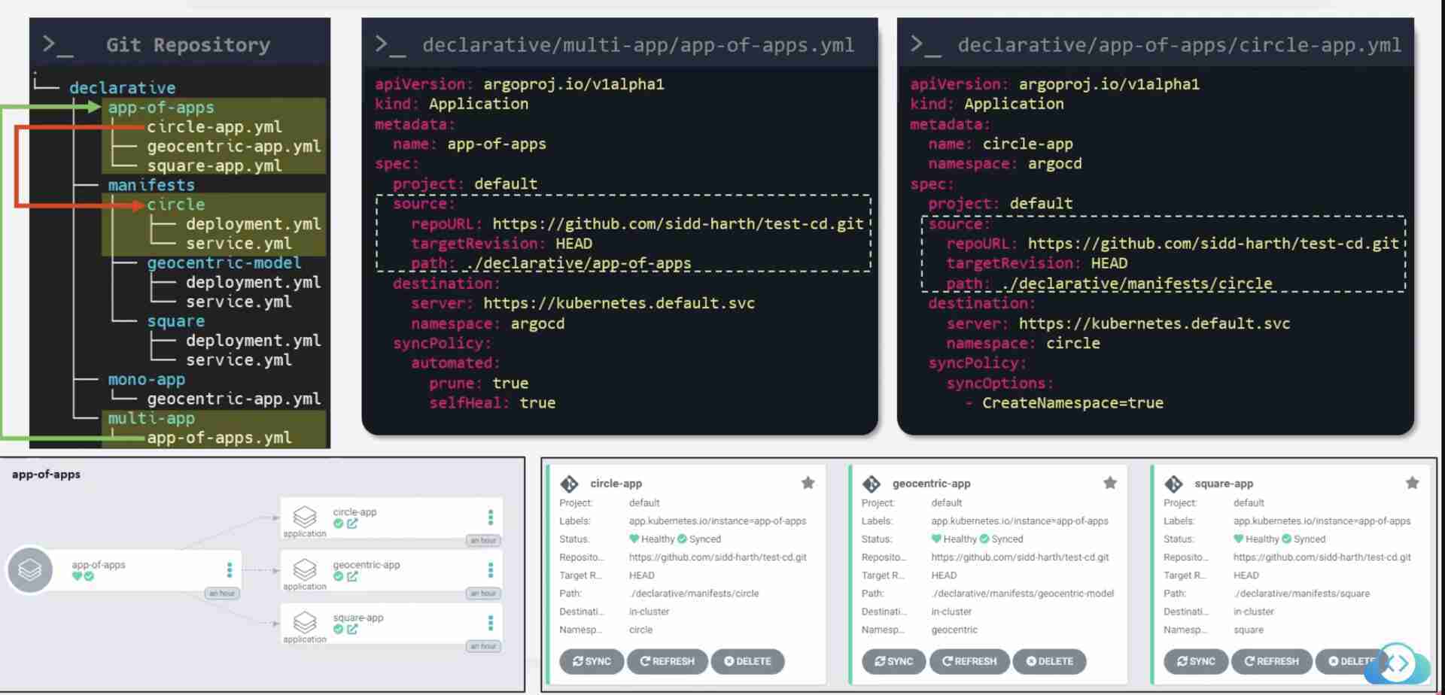
Task: Select app-of-apps.yml under multi-app
Action: pos(219,438)
